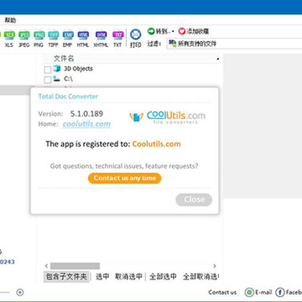Open the 过滤 file filter dropdown

click(234, 44)
